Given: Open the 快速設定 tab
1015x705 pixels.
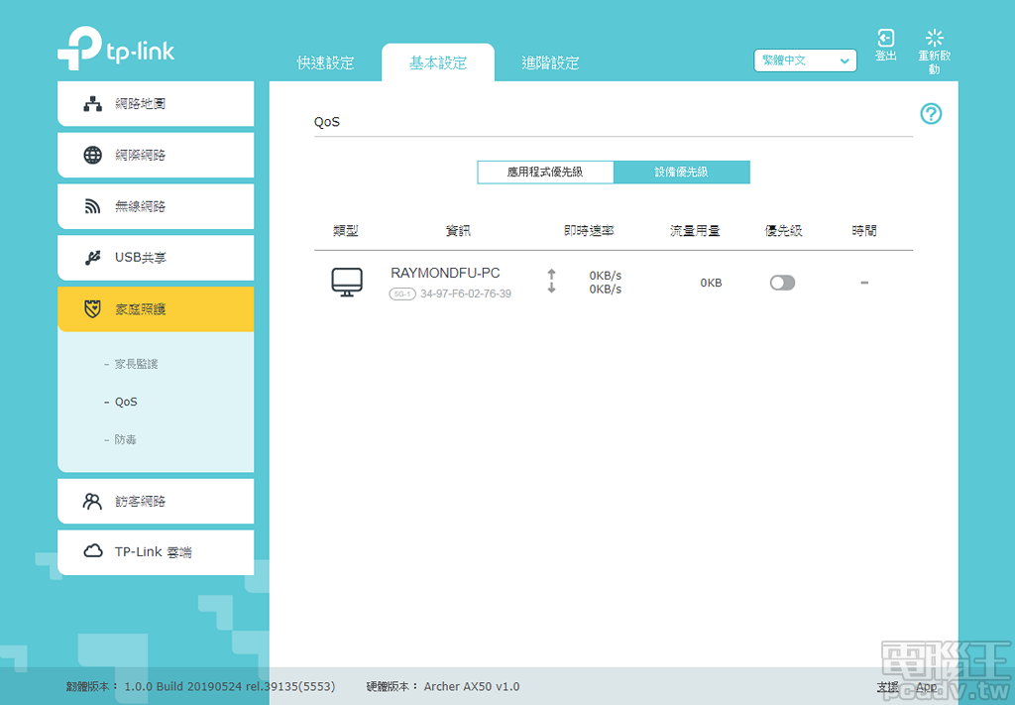Looking at the screenshot, I should (326, 61).
